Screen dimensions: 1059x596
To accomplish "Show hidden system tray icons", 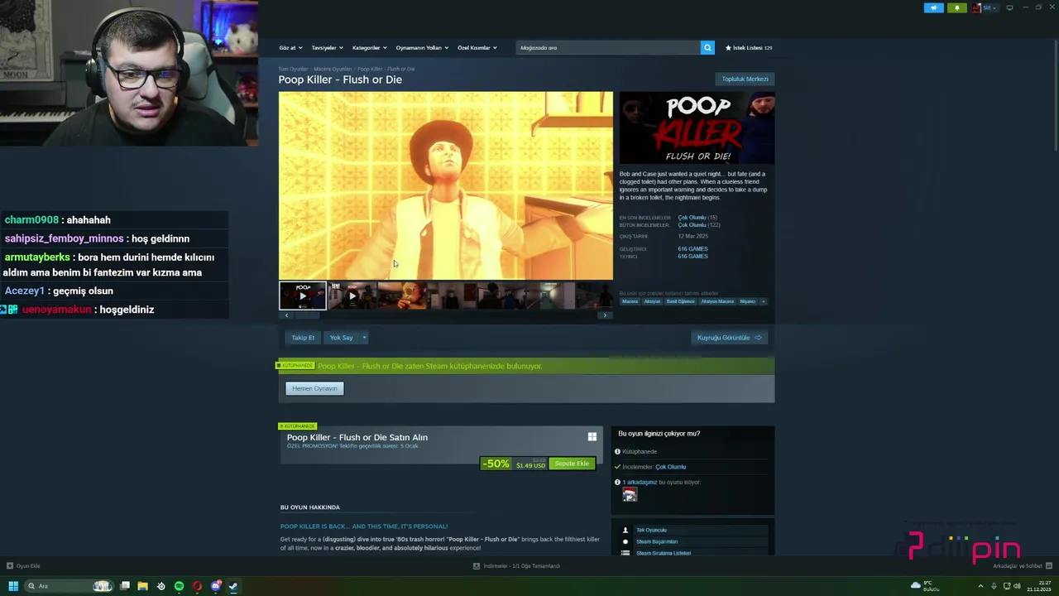I will click(982, 586).
